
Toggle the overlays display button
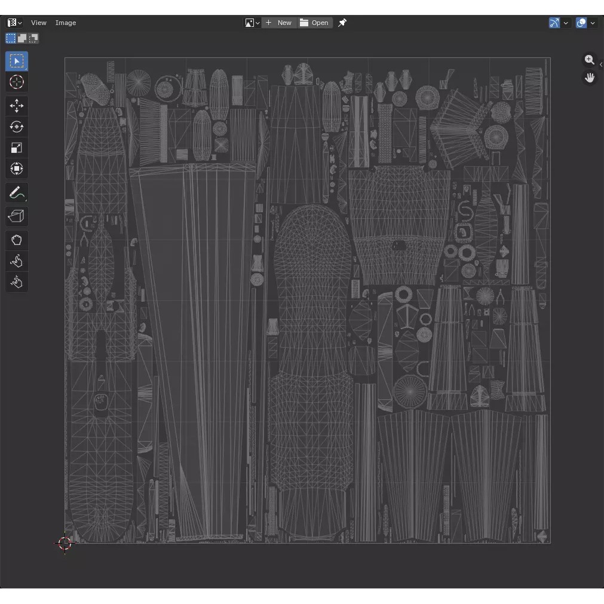point(581,23)
